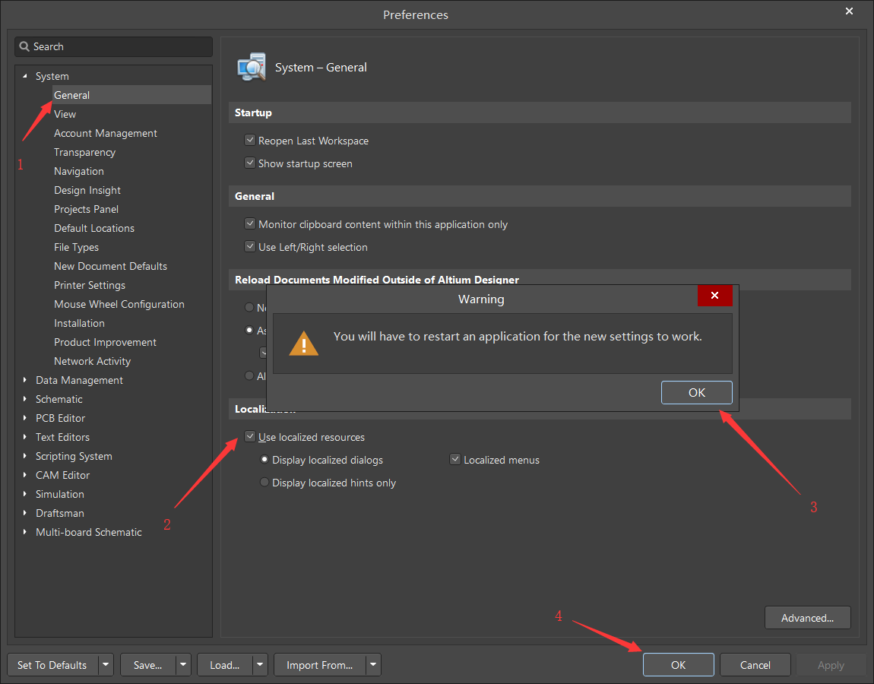Click the Load... button

pos(225,665)
